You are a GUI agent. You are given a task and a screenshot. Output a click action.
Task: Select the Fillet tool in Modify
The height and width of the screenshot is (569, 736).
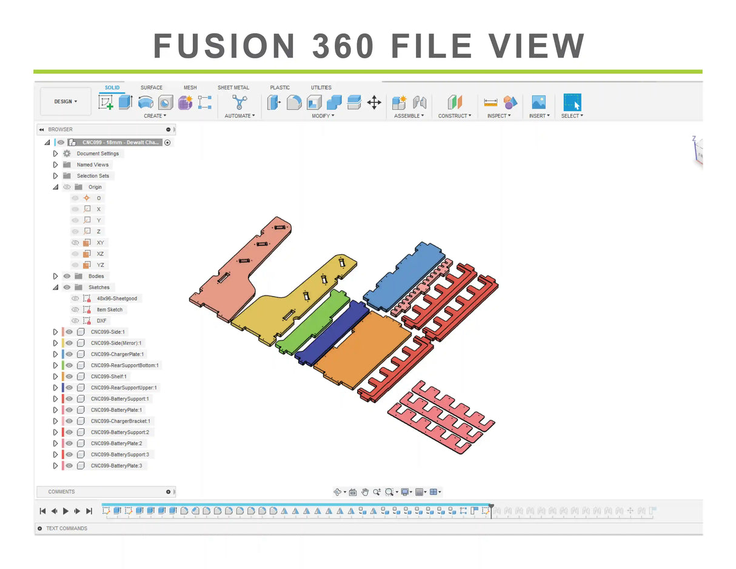click(294, 102)
